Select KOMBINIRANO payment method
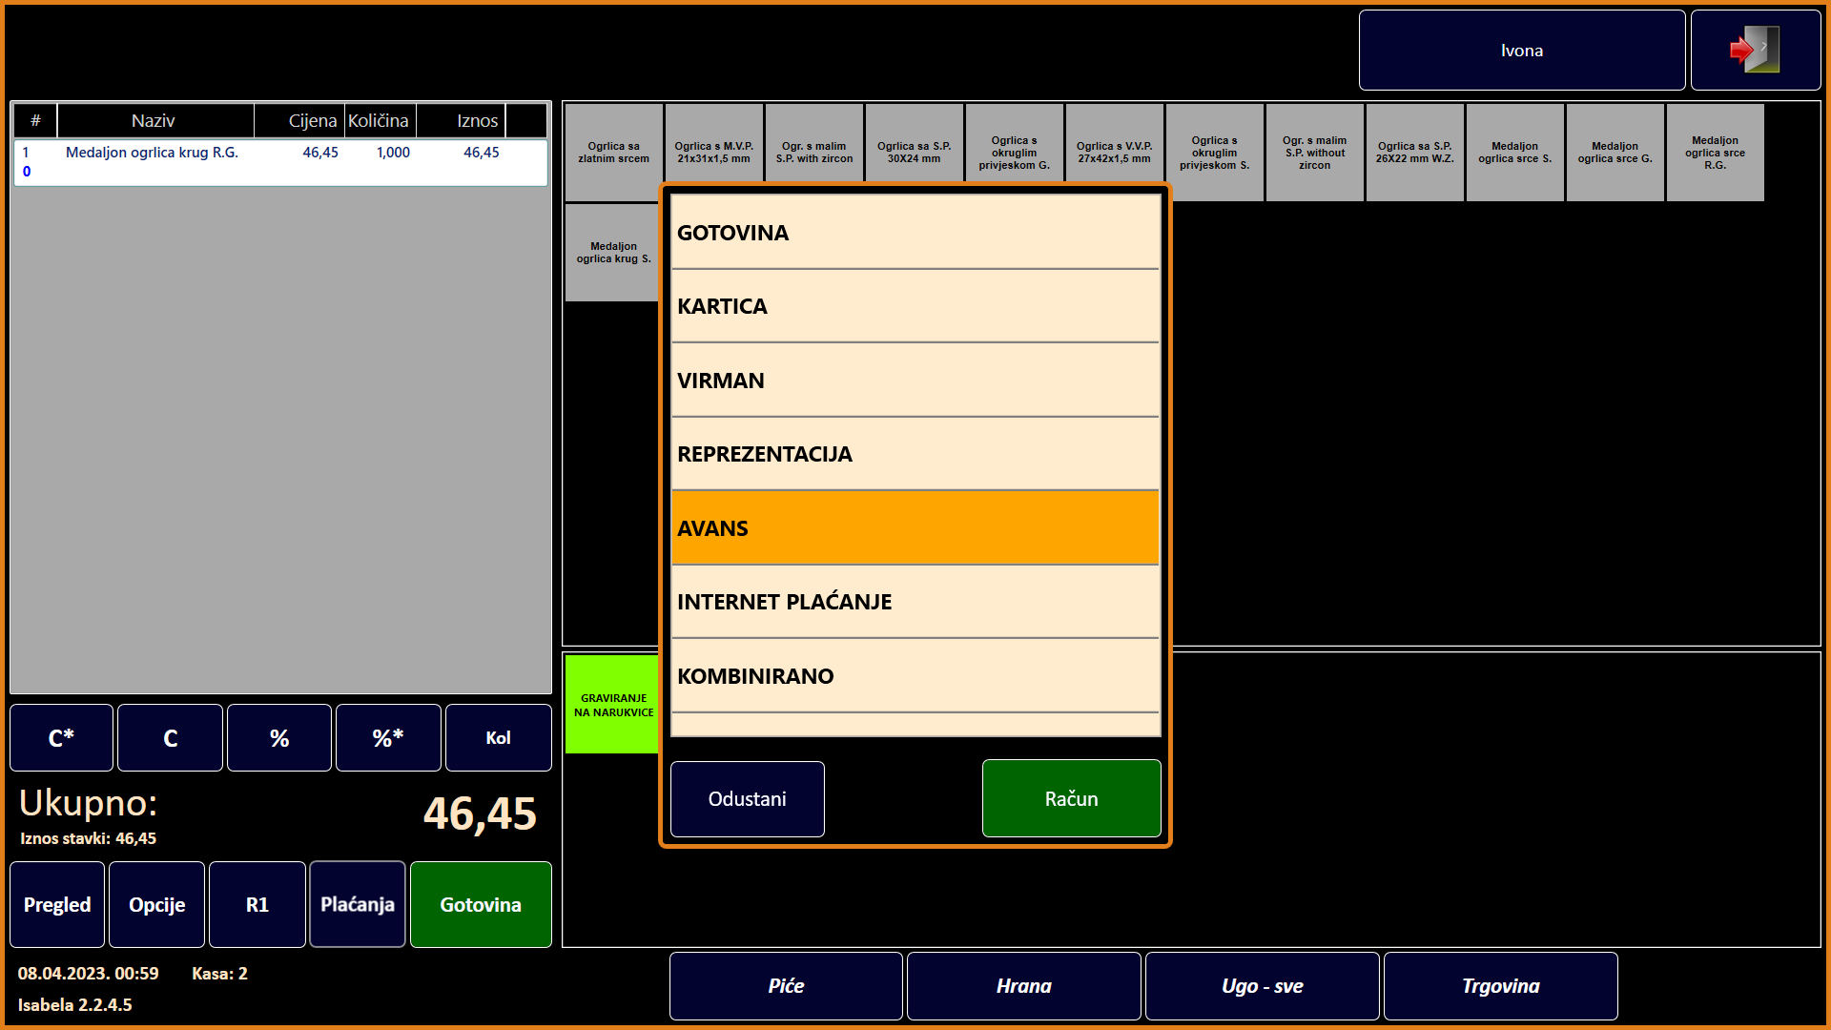Viewport: 1831px width, 1030px height. tap(915, 676)
